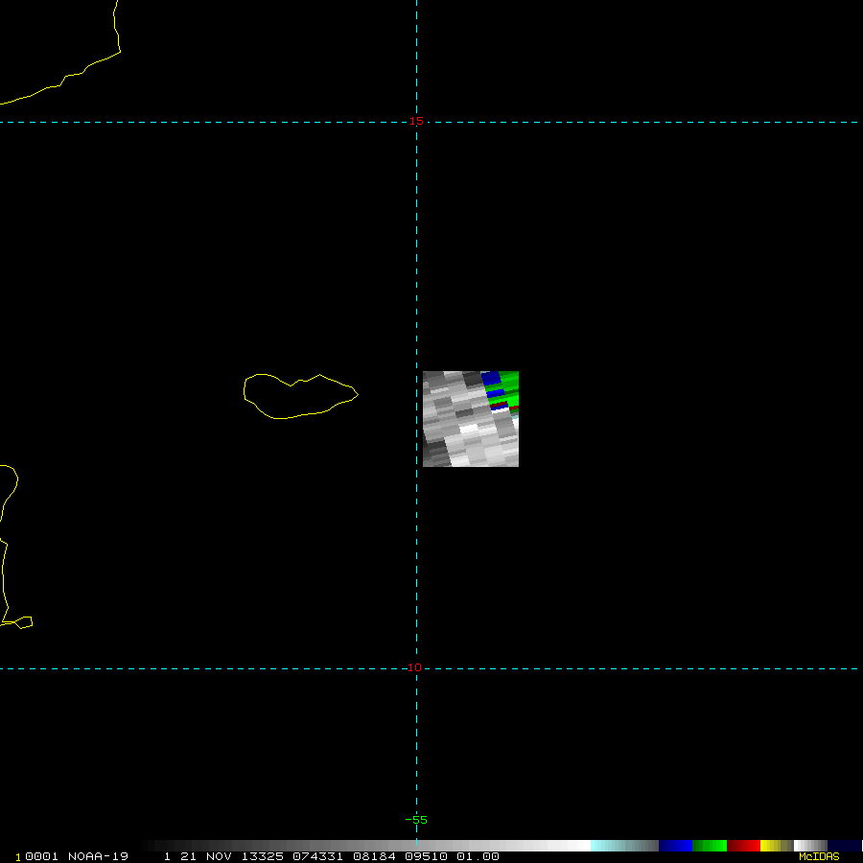This screenshot has width=863, height=863.
Task: Click the blue segment of the color bar
Action: (x=675, y=846)
